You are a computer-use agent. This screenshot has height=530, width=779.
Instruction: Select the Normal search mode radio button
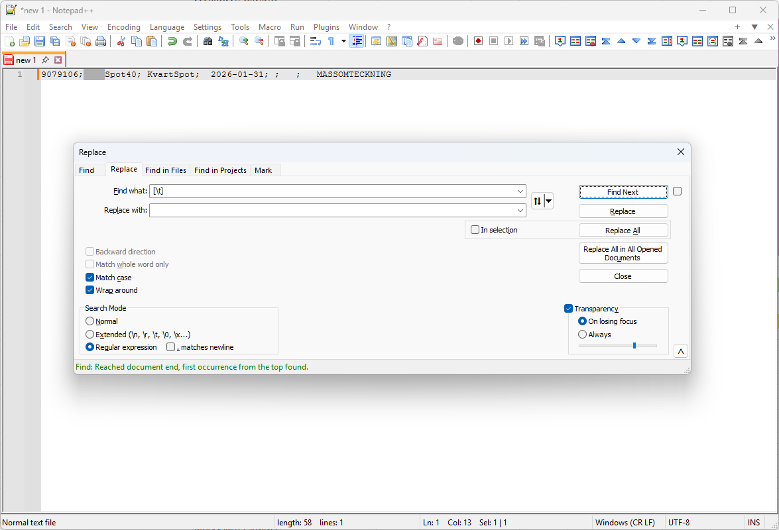point(90,321)
